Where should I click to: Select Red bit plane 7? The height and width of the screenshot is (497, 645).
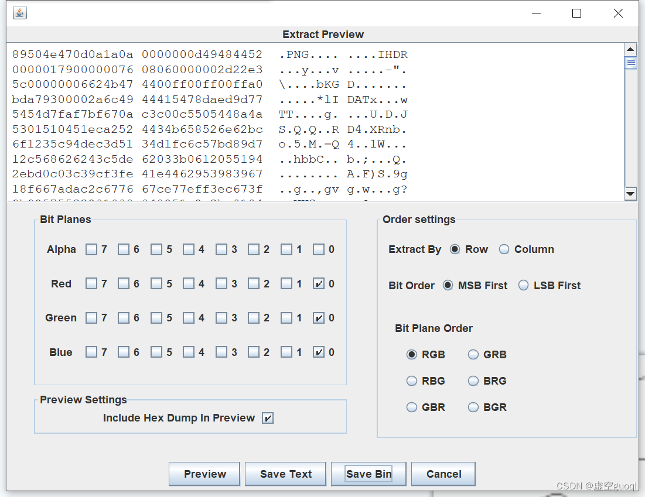pyautogui.click(x=91, y=283)
